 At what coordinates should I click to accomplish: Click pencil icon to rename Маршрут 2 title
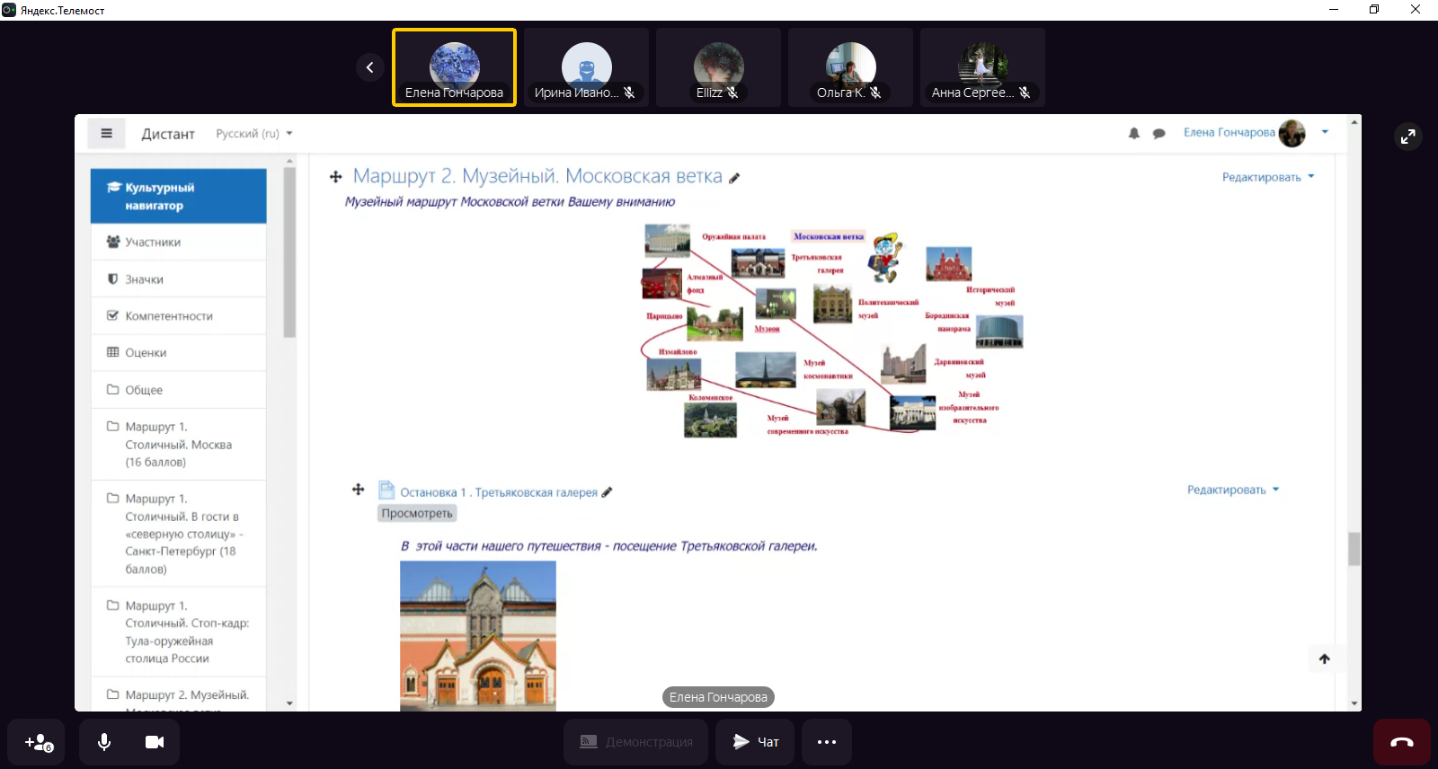(734, 179)
